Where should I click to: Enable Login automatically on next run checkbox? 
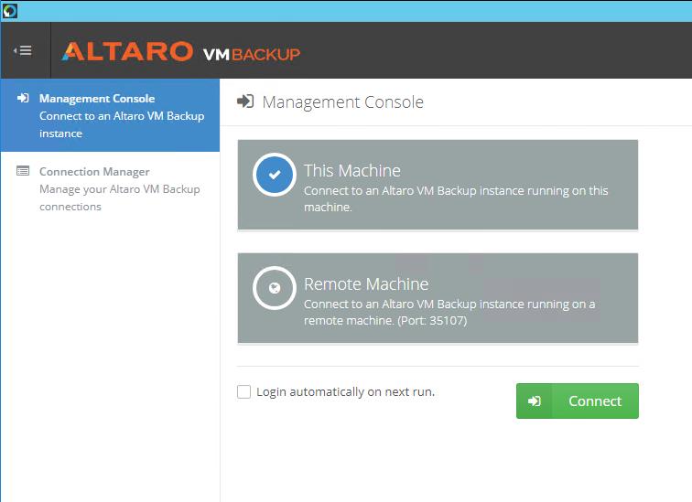pyautogui.click(x=243, y=391)
